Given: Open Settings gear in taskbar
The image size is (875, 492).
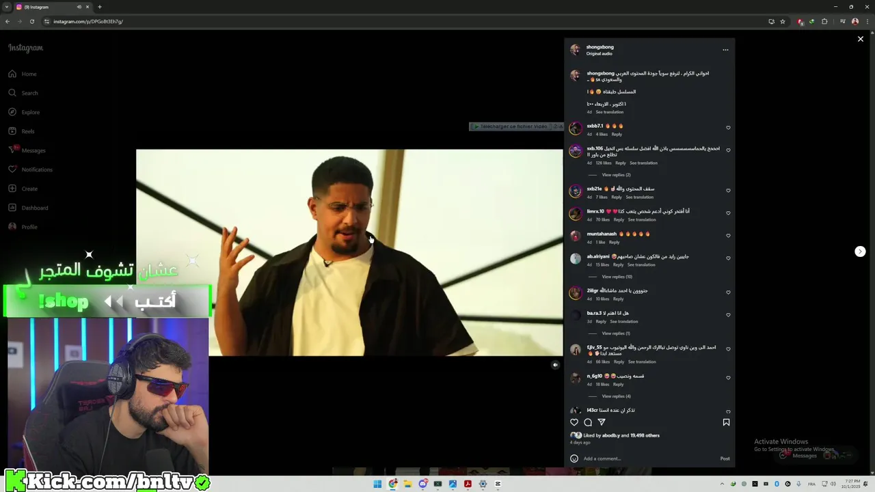Looking at the screenshot, I should [483, 484].
